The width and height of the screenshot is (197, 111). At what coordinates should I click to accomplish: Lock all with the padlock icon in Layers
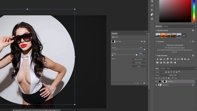(x=169, y=78)
